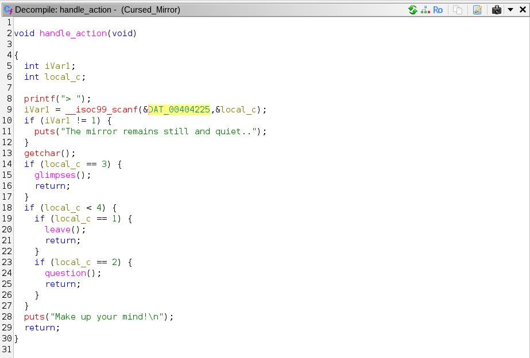Open the decompiler graph view icon
Image resolution: width=530 pixels, height=358 pixels.
pyautogui.click(x=425, y=10)
